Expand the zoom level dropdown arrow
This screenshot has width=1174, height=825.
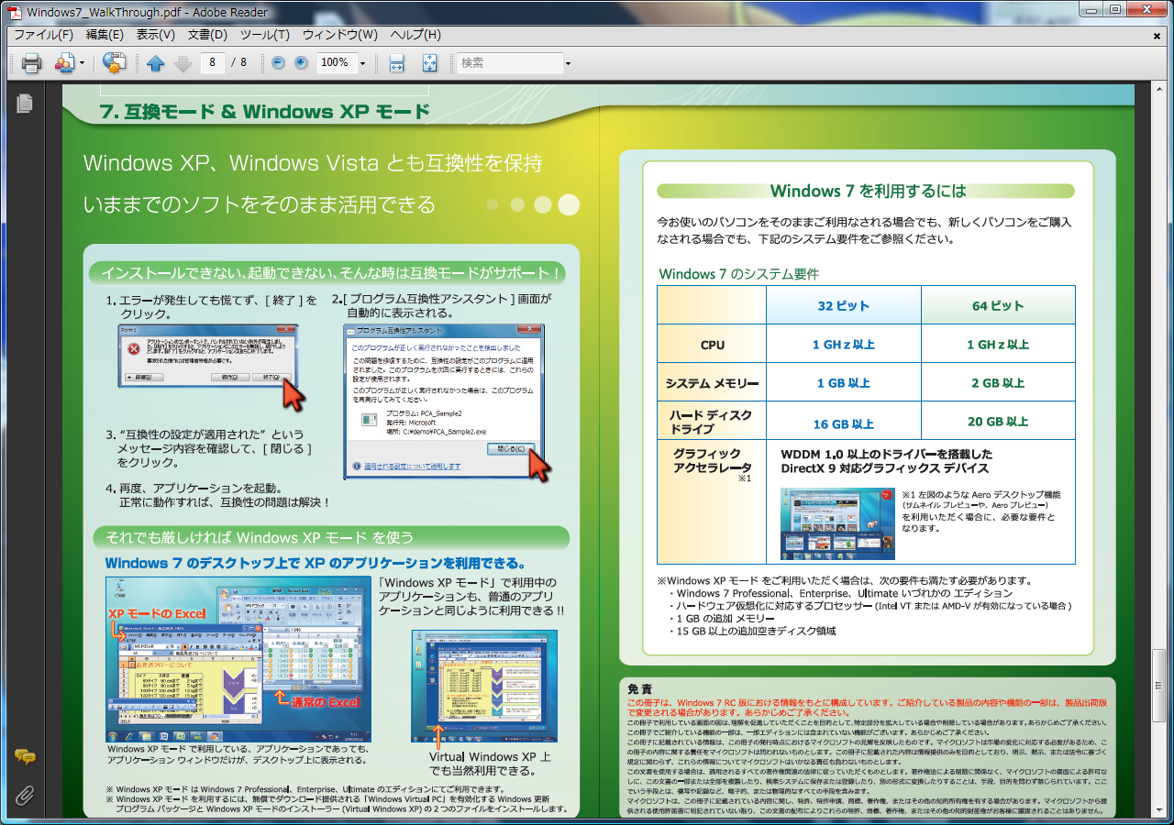coord(362,63)
